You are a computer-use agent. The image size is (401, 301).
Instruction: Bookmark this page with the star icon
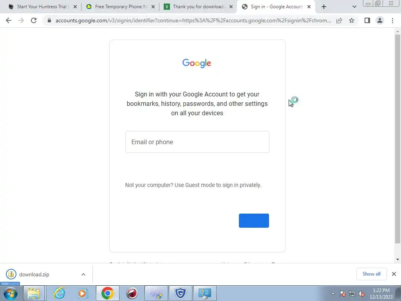click(352, 20)
